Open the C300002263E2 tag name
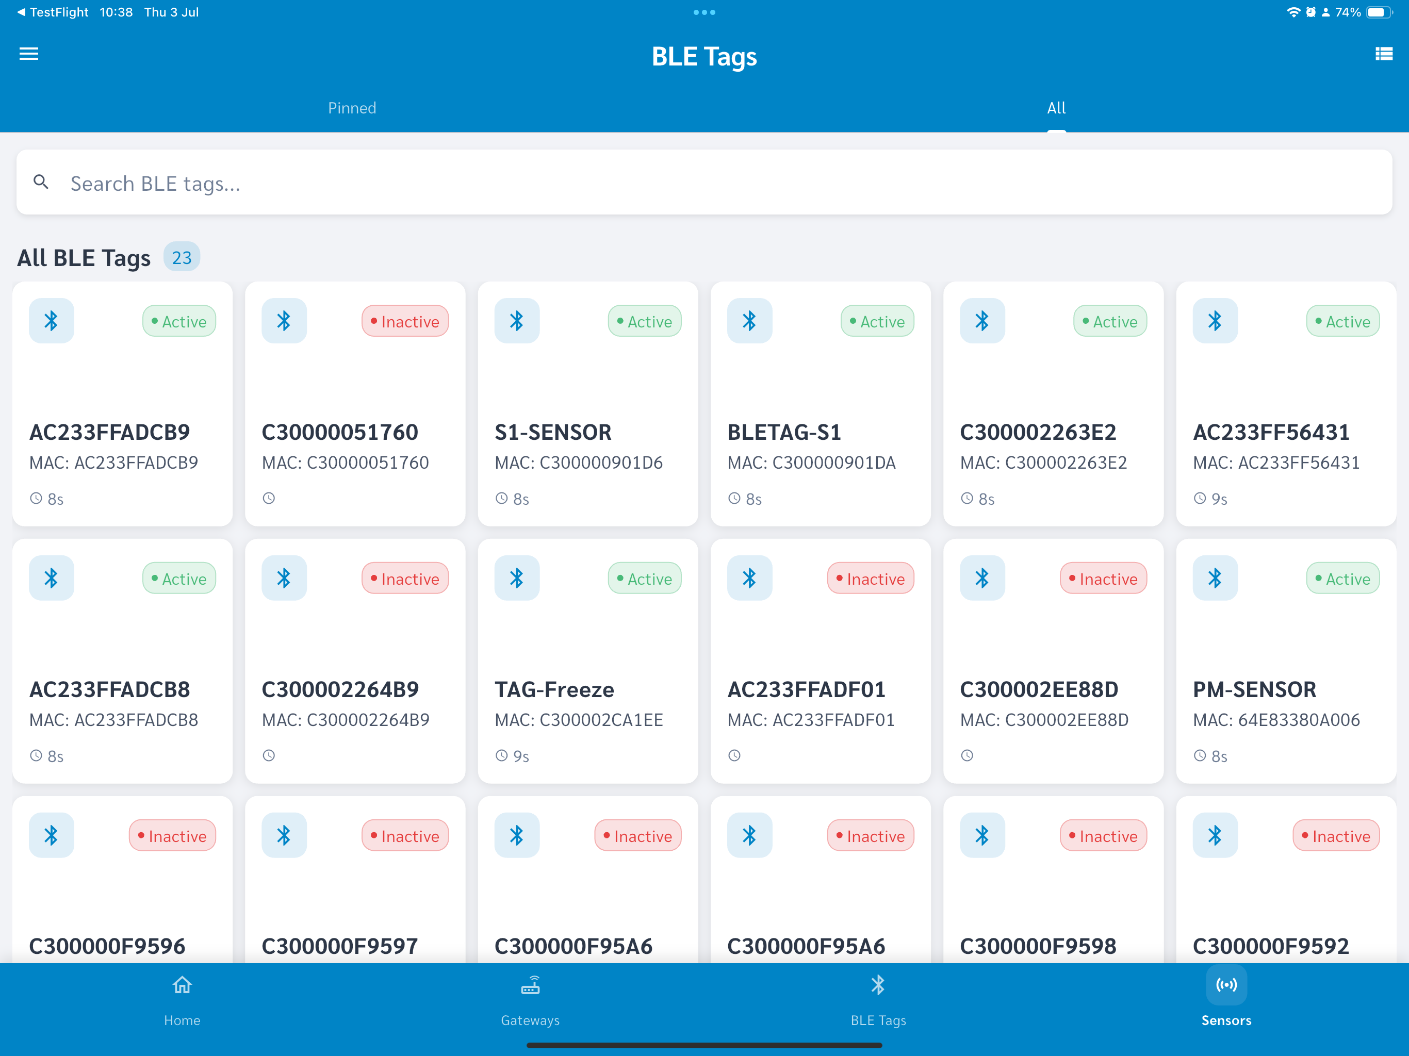 (x=1038, y=433)
